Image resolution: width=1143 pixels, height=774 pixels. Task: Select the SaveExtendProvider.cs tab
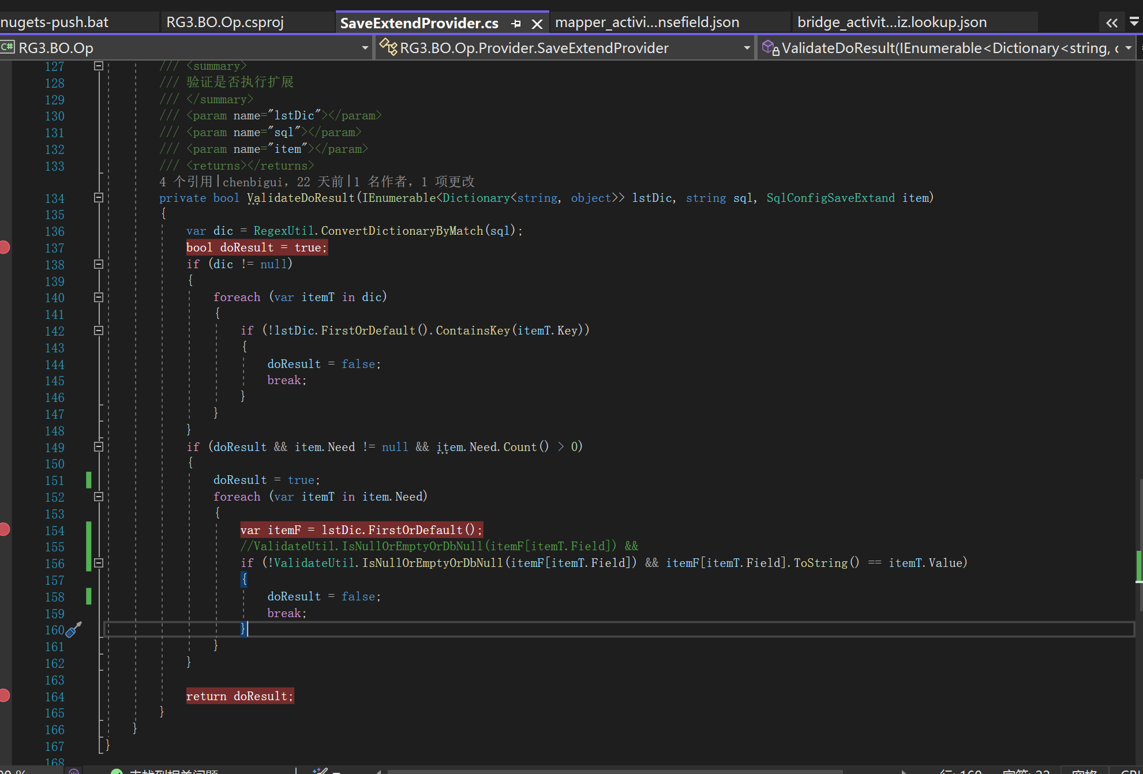pyautogui.click(x=419, y=23)
